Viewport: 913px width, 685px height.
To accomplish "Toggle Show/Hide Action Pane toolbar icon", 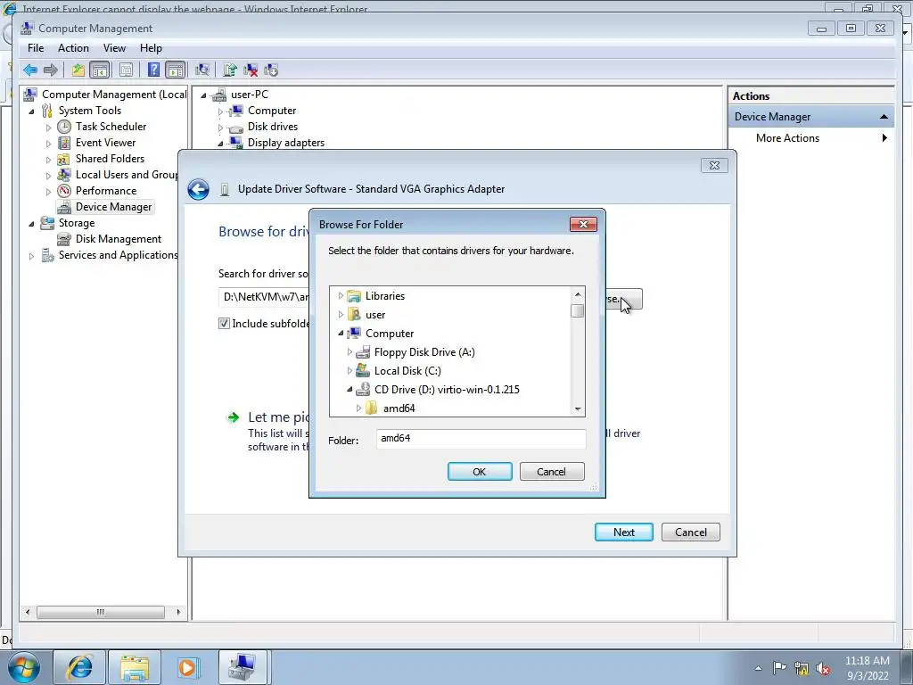I will click(176, 70).
